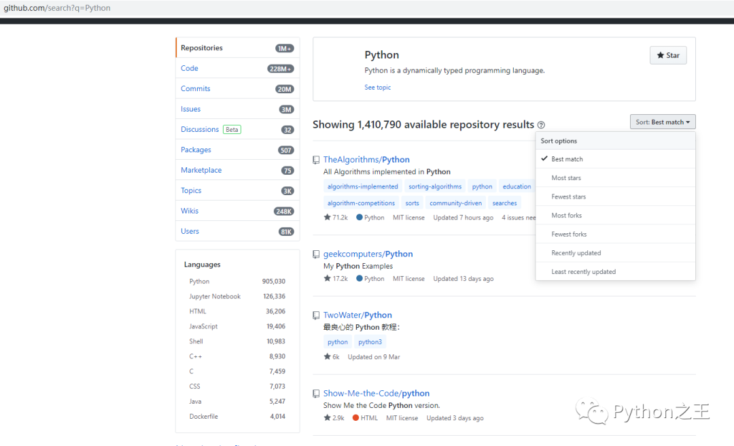Screen dimensions: 734x446
Task: Filter results by Jupyter Notebook language
Action: (x=237, y=296)
